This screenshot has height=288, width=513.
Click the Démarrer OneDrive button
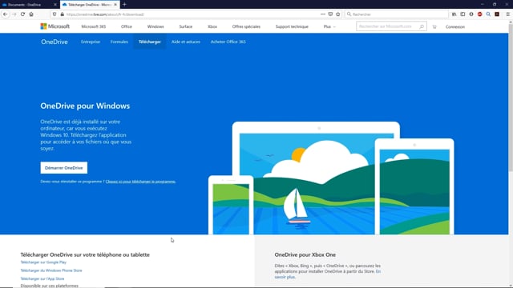(64, 168)
